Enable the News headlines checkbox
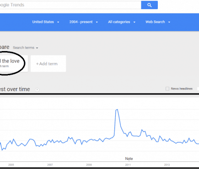This screenshot has height=171, width=199. pyautogui.click(x=167, y=88)
